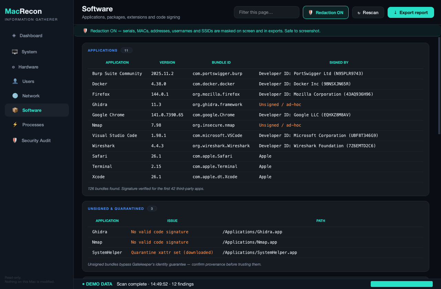Sort by the BUNDLE ID column header
The width and height of the screenshot is (441, 289).
click(x=221, y=63)
